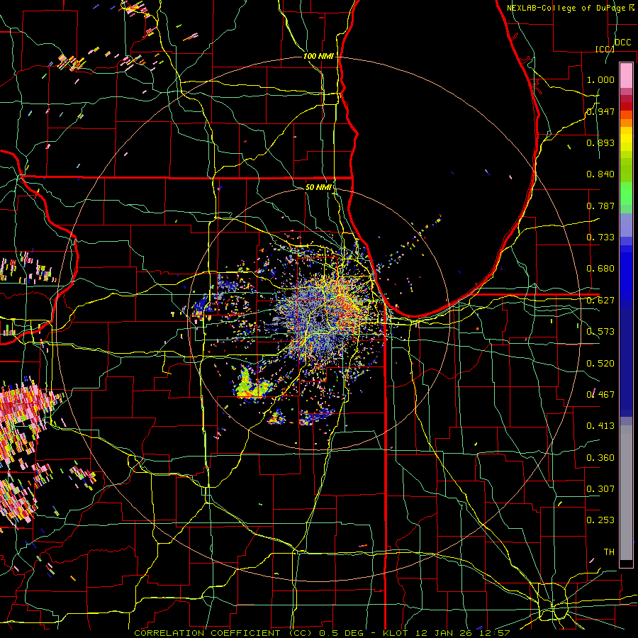Click the 100 NMI range ring label

[x=318, y=56]
